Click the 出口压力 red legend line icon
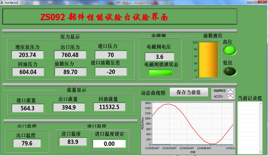The width and height of the screenshot is (268, 156). pyautogui.click(x=230, y=96)
